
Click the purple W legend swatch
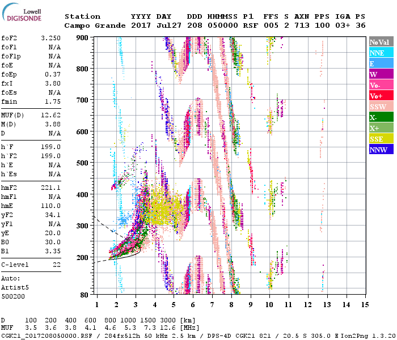tap(381, 74)
